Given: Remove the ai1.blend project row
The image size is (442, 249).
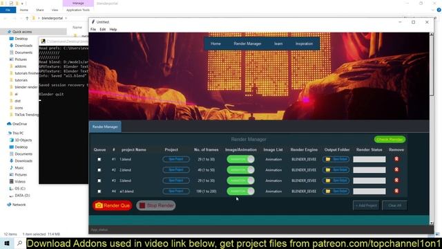Looking at the screenshot, I should coord(396,191).
